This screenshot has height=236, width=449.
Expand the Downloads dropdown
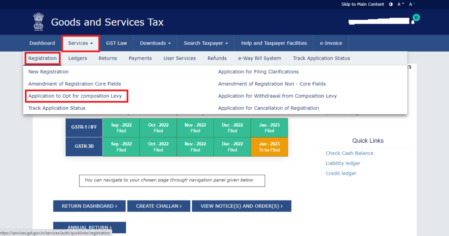[155, 43]
